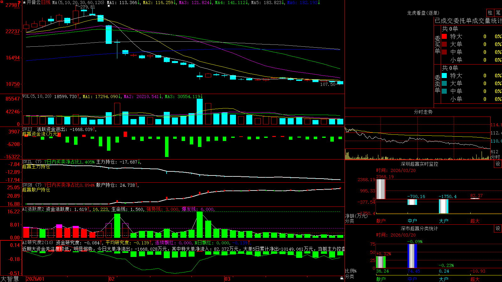This screenshot has height=282, width=502.
Task: Click the cyan 特大 sell-order color swatch
Action: (x=444, y=76)
